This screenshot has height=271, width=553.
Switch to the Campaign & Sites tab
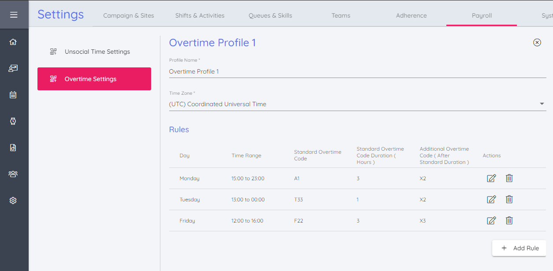[129, 15]
